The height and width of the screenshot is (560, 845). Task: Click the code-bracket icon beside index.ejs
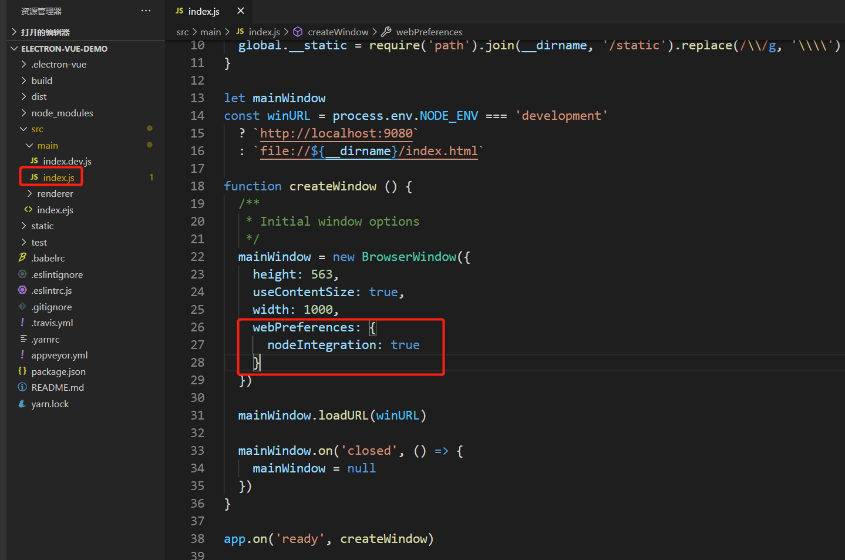pos(28,209)
